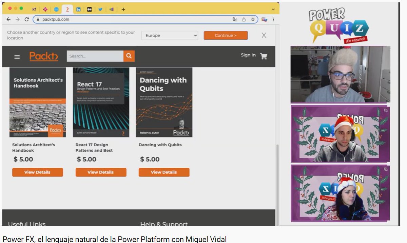Viewport: 407px width, 243px height.
Task: Click the site lock icon
Action: tap(38, 19)
